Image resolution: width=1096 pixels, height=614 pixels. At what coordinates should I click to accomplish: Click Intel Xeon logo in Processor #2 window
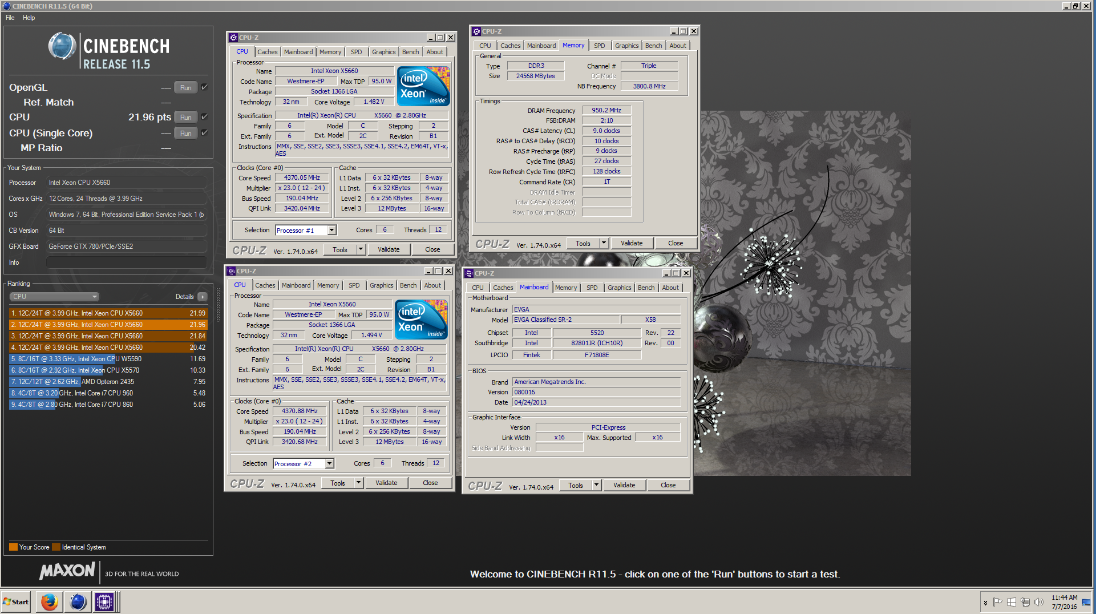[x=421, y=320]
